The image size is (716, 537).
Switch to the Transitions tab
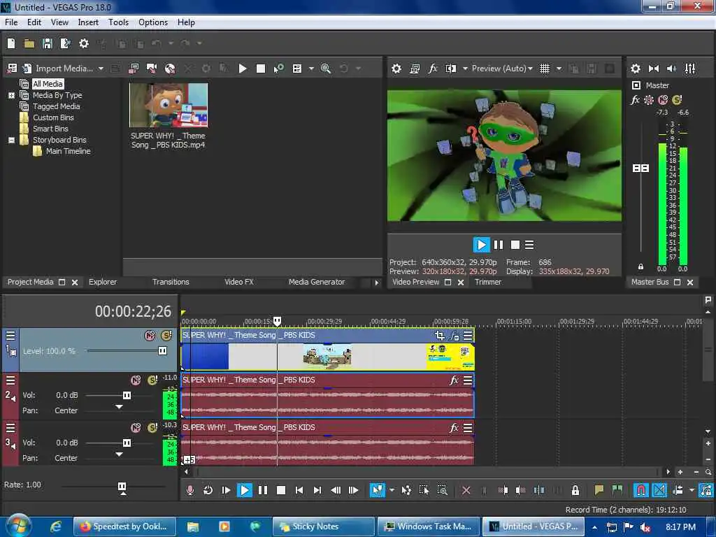pyautogui.click(x=171, y=282)
